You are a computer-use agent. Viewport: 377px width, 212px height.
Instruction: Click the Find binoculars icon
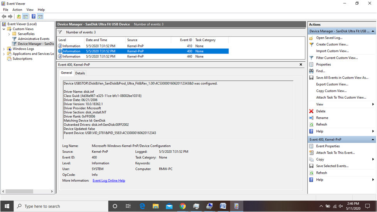click(311, 71)
